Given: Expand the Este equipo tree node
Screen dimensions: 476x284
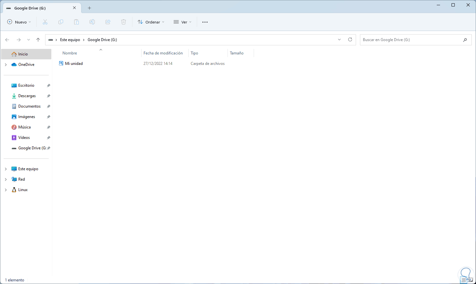Looking at the screenshot, I should tap(6, 169).
